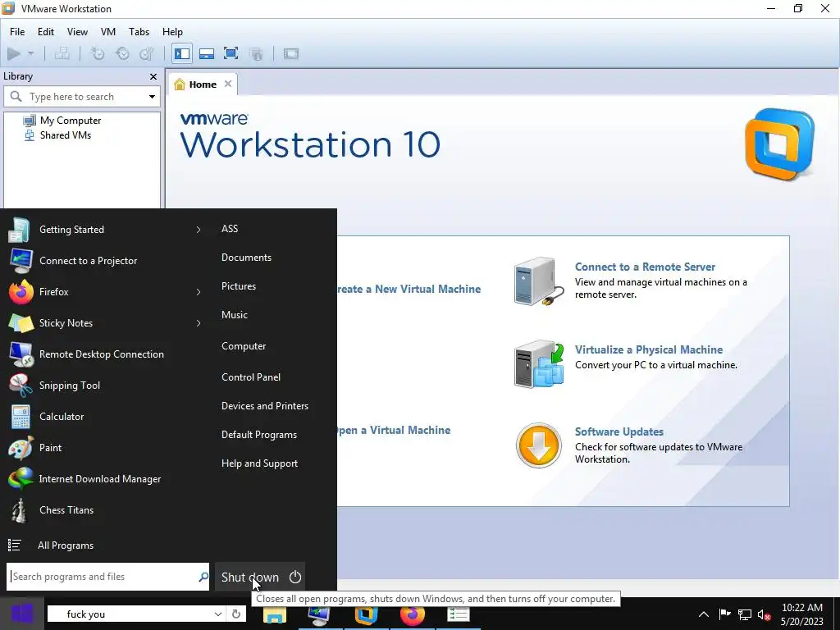
Task: Click the Shut down button
Action: click(260, 577)
